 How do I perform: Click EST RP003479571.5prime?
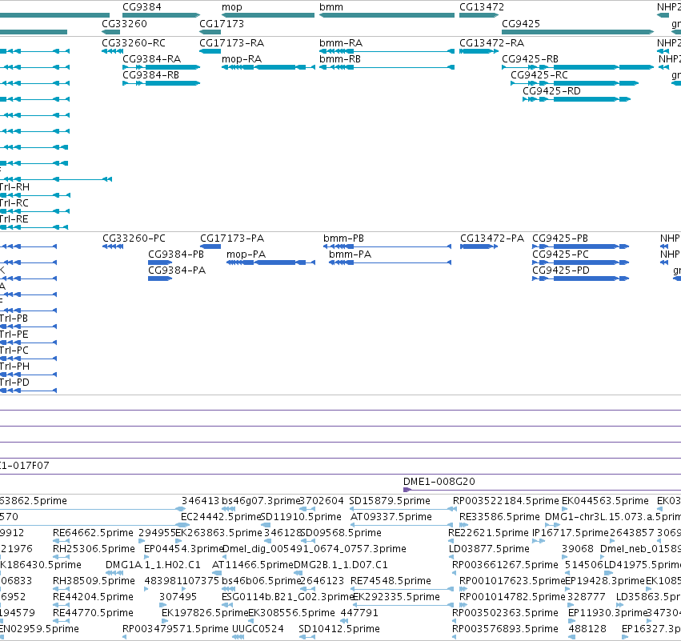(x=125, y=637)
